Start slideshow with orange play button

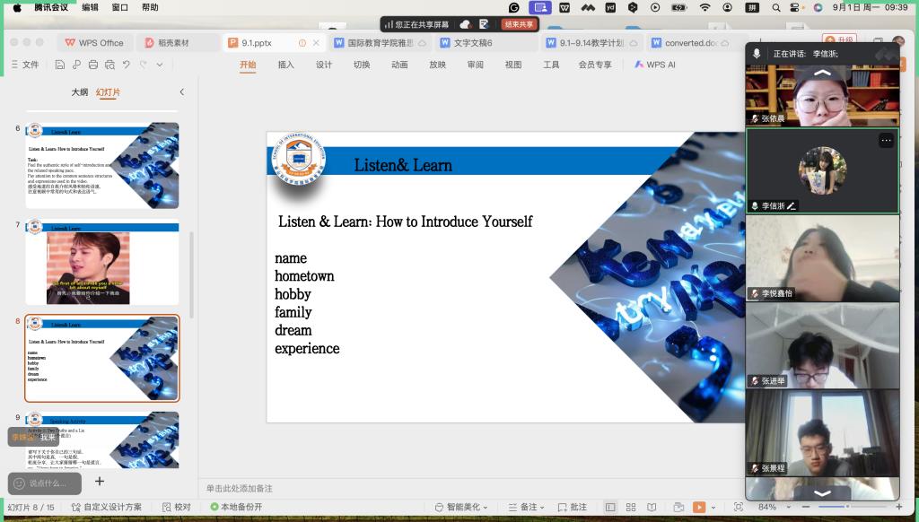[698, 507]
